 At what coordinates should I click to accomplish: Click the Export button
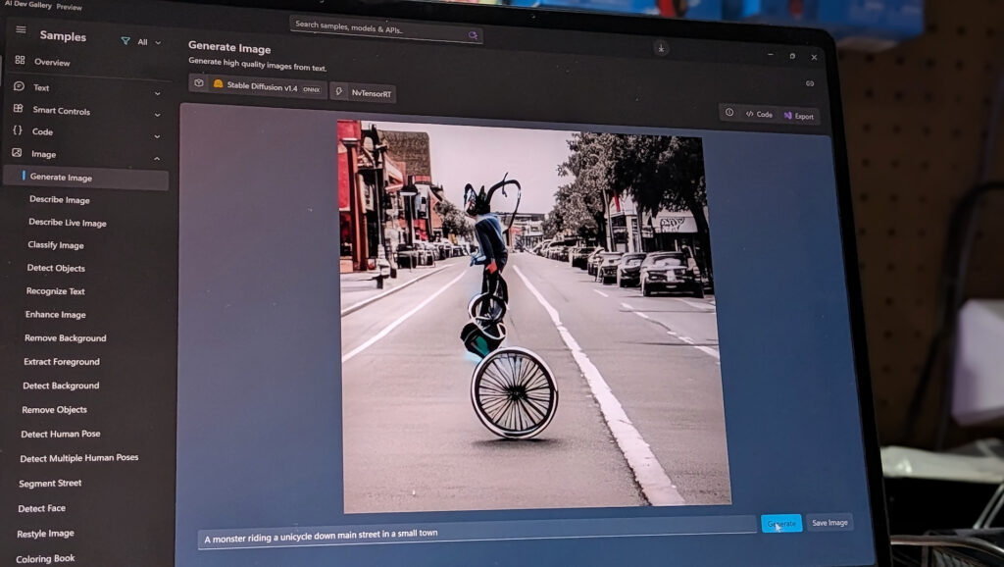pos(798,116)
